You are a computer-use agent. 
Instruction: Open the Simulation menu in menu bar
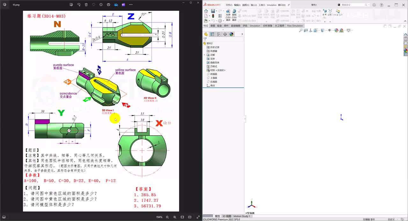click(x=272, y=5)
